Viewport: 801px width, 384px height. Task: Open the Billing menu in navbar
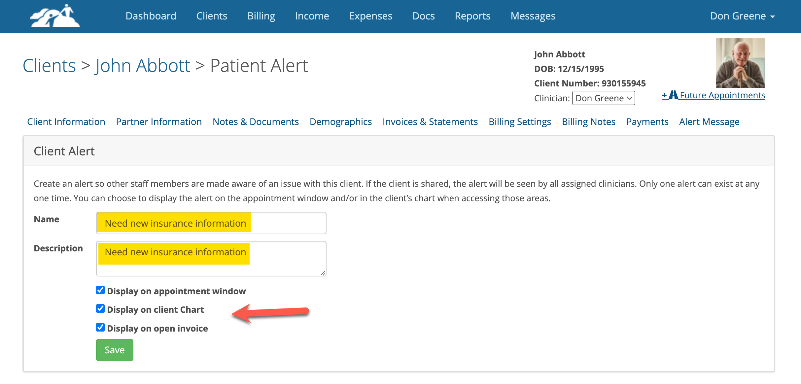261,16
